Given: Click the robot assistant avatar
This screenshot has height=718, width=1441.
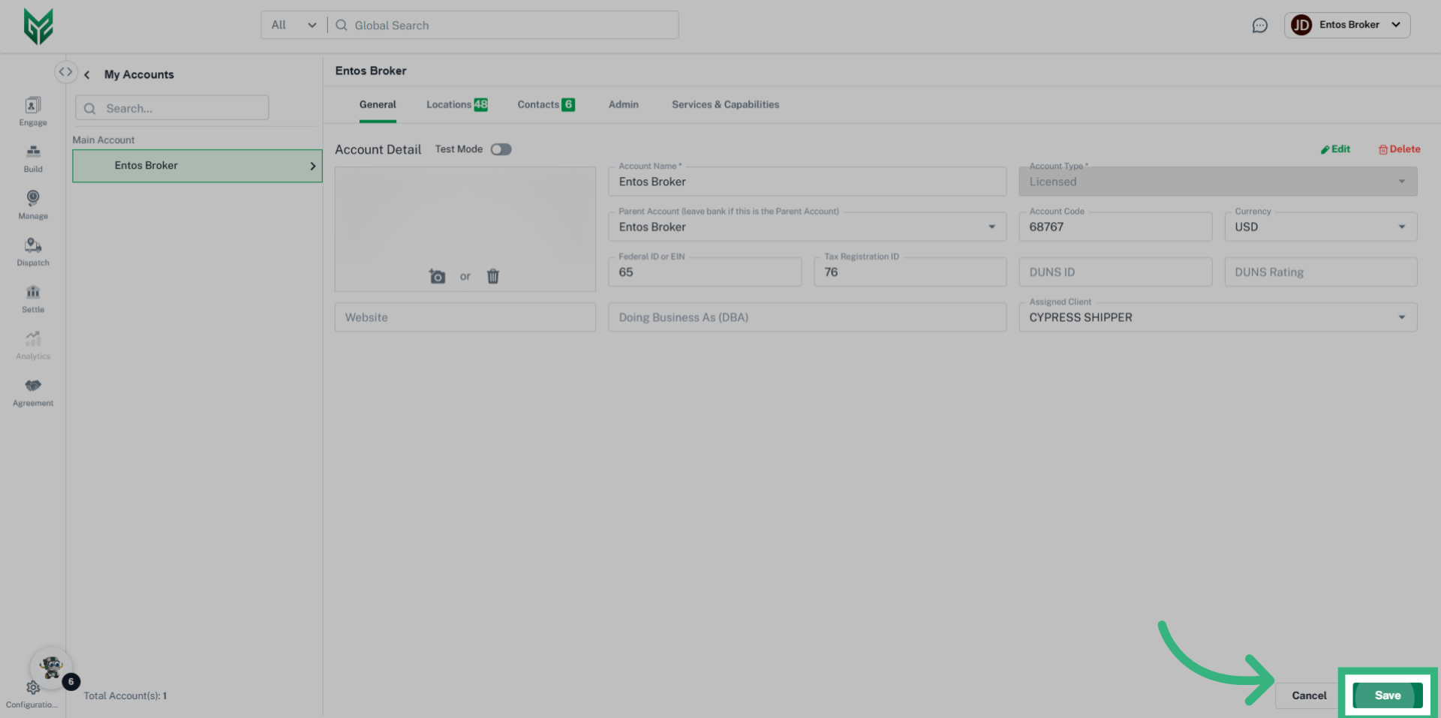Looking at the screenshot, I should (x=51, y=667).
